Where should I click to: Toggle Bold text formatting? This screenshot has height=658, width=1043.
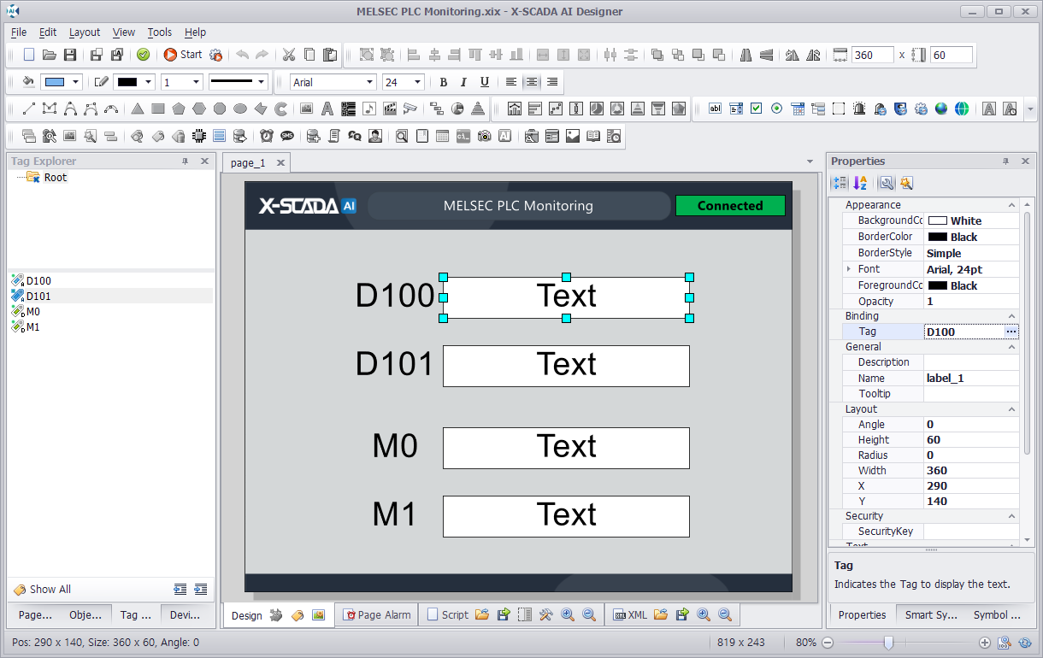click(x=443, y=82)
